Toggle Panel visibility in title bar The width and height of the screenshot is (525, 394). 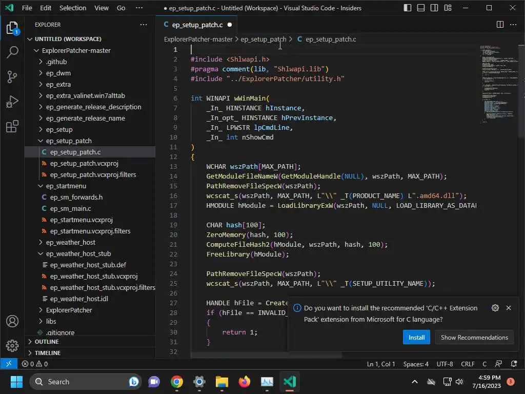pyautogui.click(x=421, y=8)
